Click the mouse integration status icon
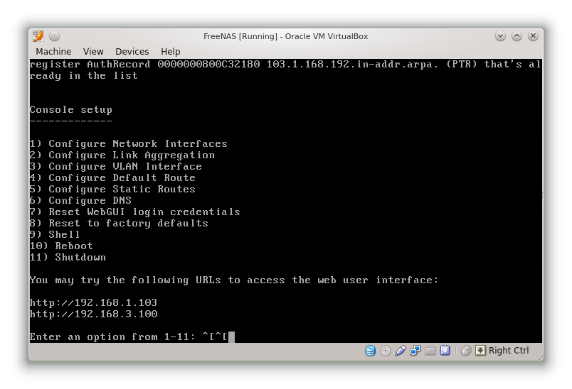 pyautogui.click(x=466, y=351)
